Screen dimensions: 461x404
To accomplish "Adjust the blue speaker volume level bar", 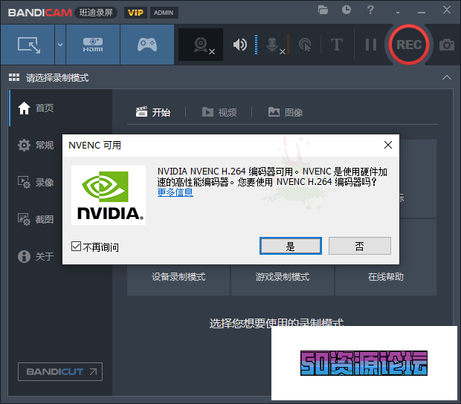I will pyautogui.click(x=256, y=45).
